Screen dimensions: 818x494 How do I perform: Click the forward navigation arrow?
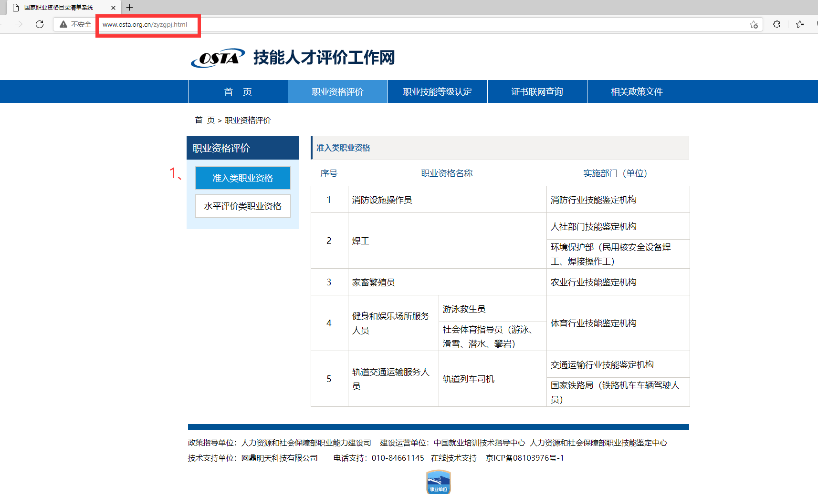tap(19, 24)
